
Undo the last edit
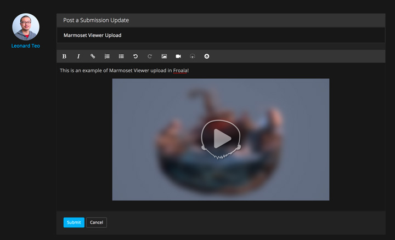point(136,56)
